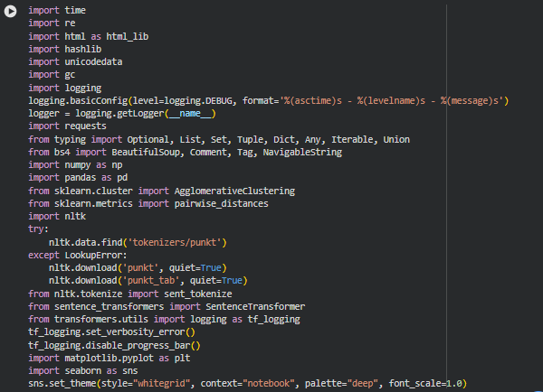Click the tf_logging.disable_progress_bar() line
This screenshot has width=543, height=392.
tap(114, 345)
